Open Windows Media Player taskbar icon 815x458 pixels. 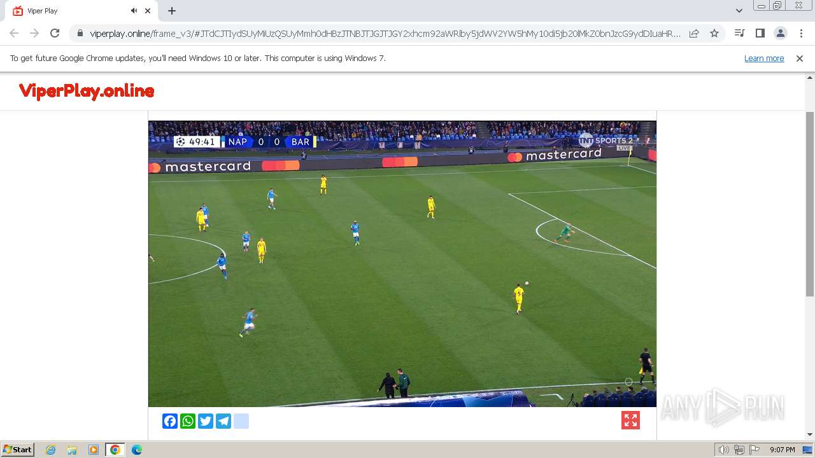(94, 450)
